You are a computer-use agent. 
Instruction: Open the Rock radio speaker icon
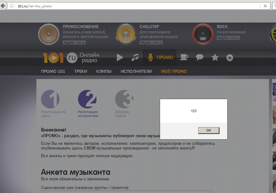[203, 34]
